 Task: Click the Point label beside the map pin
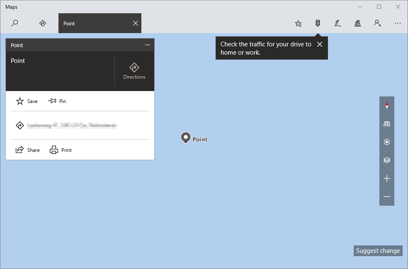pos(200,139)
